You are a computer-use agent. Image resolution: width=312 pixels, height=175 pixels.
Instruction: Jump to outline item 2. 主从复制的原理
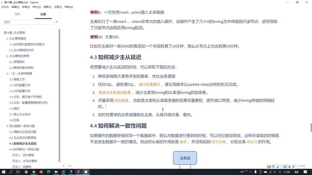click(x=18, y=56)
